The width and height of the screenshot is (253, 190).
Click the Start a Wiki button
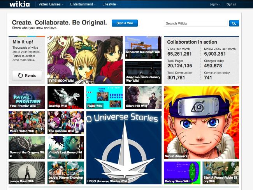(125, 23)
